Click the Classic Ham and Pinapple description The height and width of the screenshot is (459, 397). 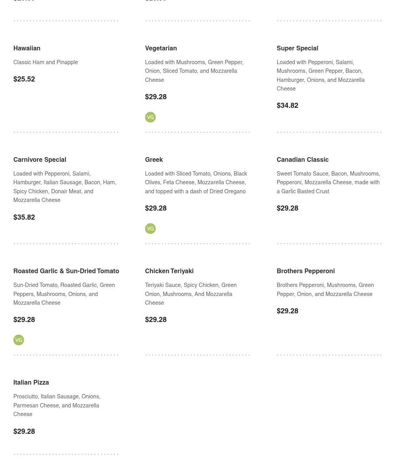[x=46, y=62]
